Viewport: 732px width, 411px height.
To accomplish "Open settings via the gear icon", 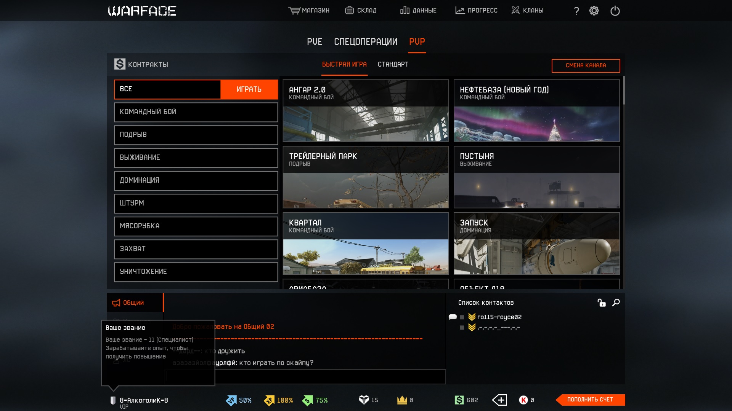I will click(x=594, y=11).
